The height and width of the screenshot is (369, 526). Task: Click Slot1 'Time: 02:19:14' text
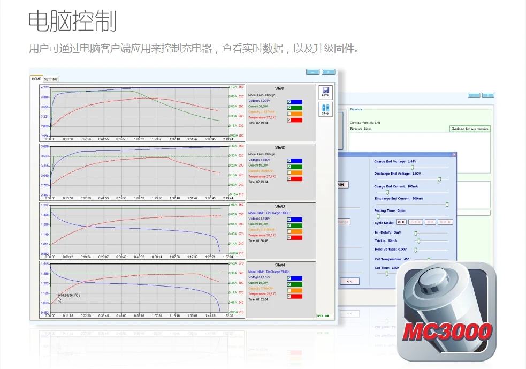[x=258, y=123]
